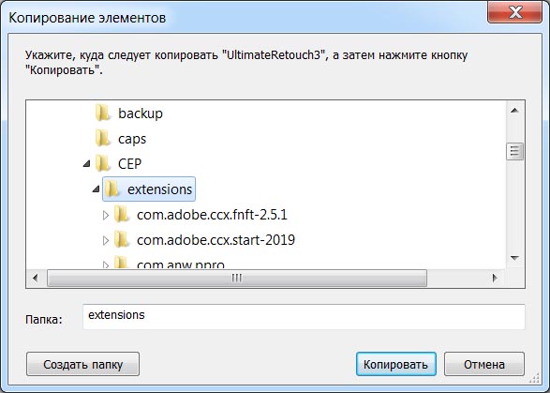The width and height of the screenshot is (550, 393).
Task: Select the caps folder icon
Action: point(103,139)
